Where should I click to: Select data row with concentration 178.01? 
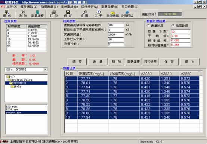click(132, 83)
